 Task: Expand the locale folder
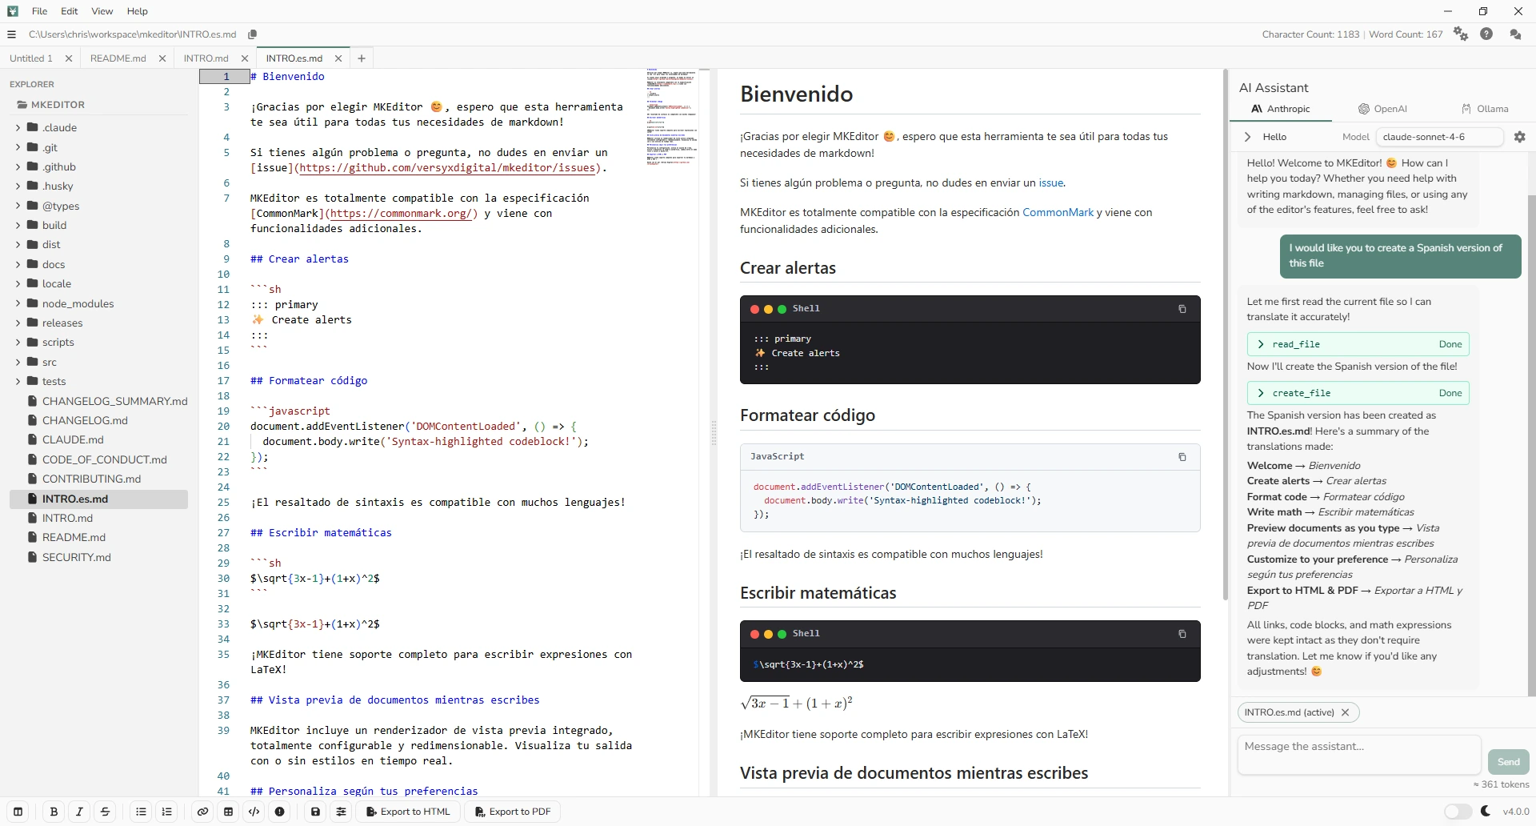point(18,283)
